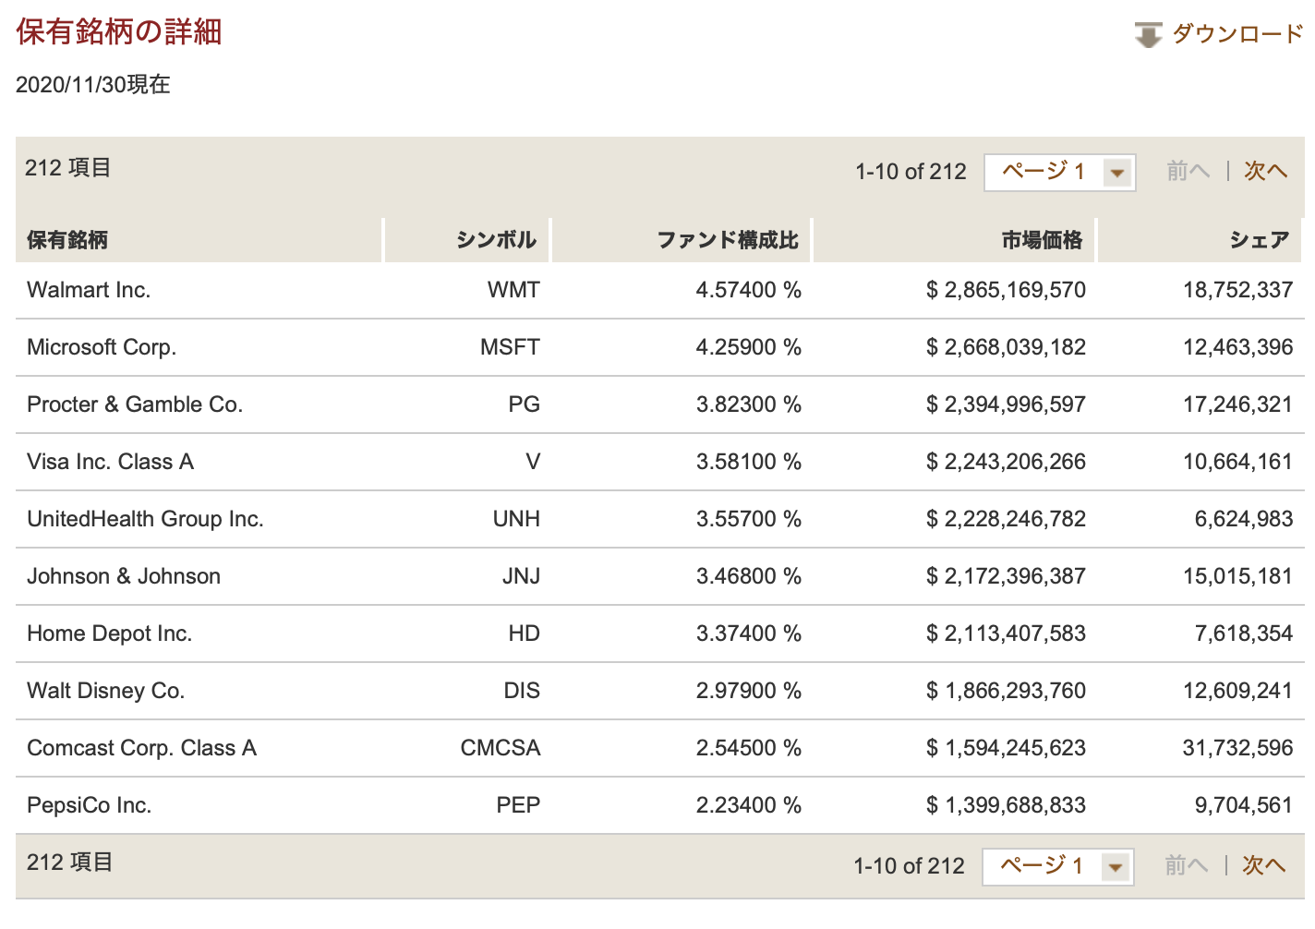
Task: Click the 4.25900 % fund weight
Action: click(x=748, y=347)
